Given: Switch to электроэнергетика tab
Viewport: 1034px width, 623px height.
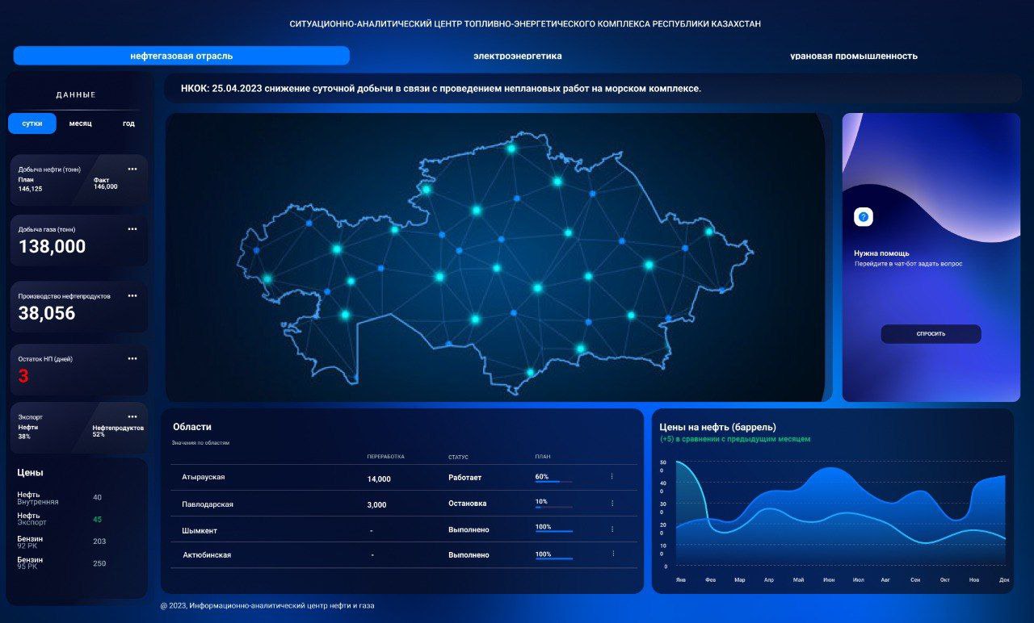Looking at the screenshot, I should tap(518, 56).
